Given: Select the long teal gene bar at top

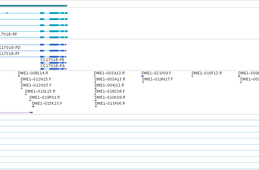Looking at the screenshot, I should coord(34,6).
